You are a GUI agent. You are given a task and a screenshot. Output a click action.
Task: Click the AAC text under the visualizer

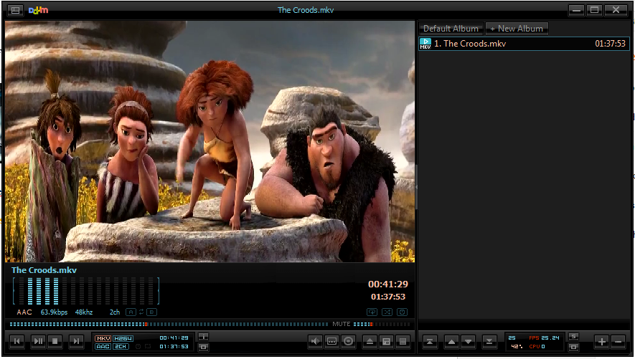tap(24, 312)
